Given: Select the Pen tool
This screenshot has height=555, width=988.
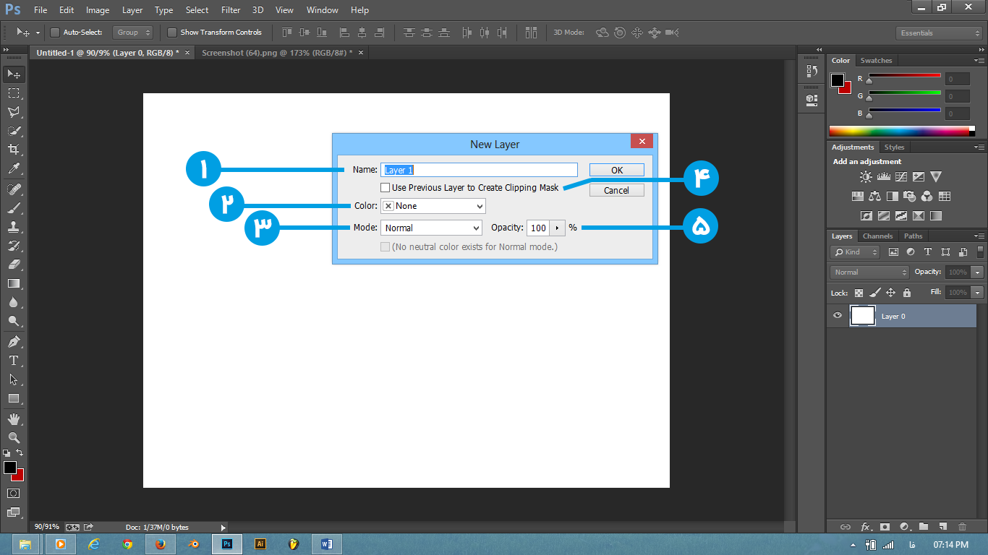Looking at the screenshot, I should pyautogui.click(x=14, y=341).
